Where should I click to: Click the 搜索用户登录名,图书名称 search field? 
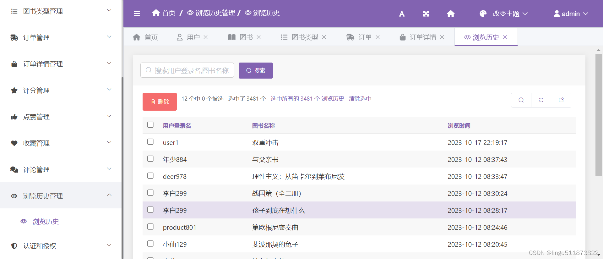187,70
